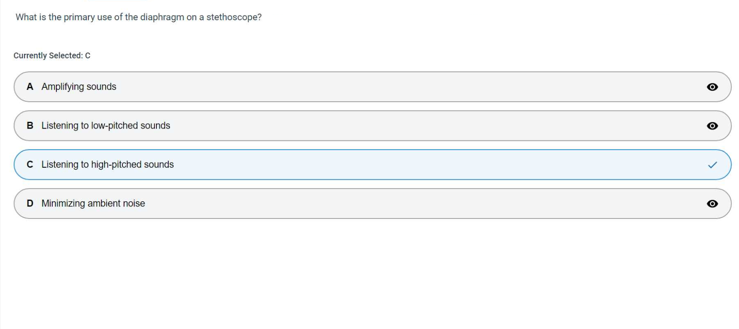Click the word "Amplifying" in option A
The image size is (739, 329).
coord(63,87)
